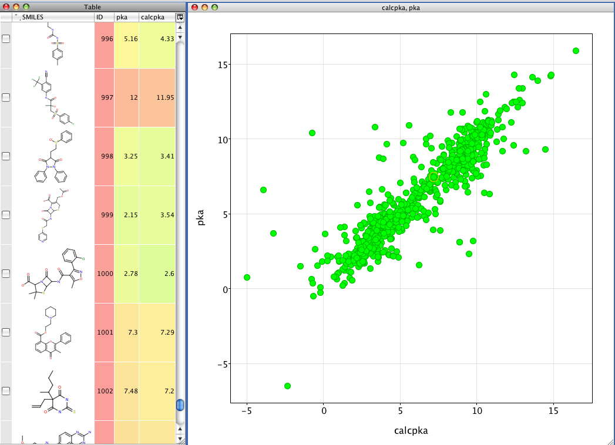Viewport: 615px width, 445px height.
Task: Select the molecule structure in row 997
Action: point(53,97)
